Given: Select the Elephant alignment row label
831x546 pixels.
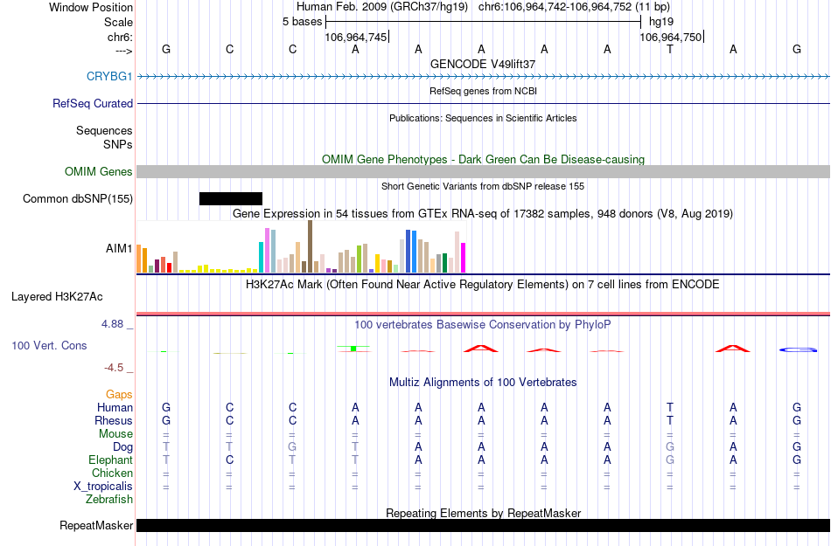Looking at the screenshot, I should point(110,460).
